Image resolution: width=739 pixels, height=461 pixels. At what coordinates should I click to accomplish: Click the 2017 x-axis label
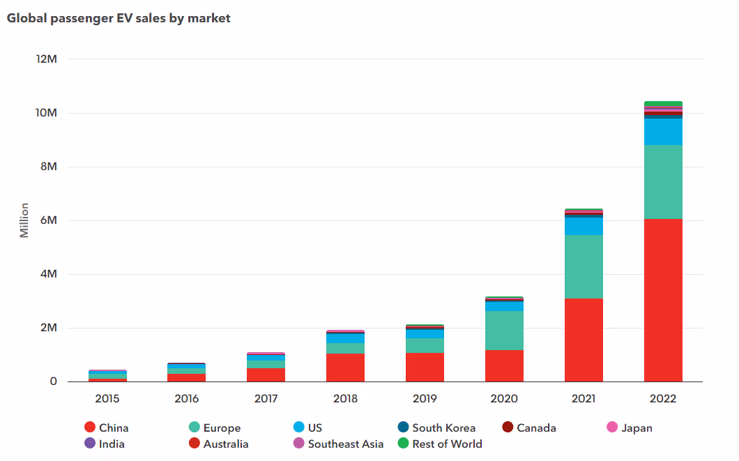(266, 398)
